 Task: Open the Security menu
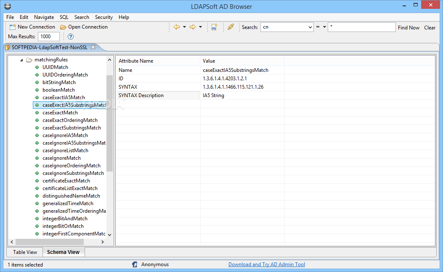(103, 17)
